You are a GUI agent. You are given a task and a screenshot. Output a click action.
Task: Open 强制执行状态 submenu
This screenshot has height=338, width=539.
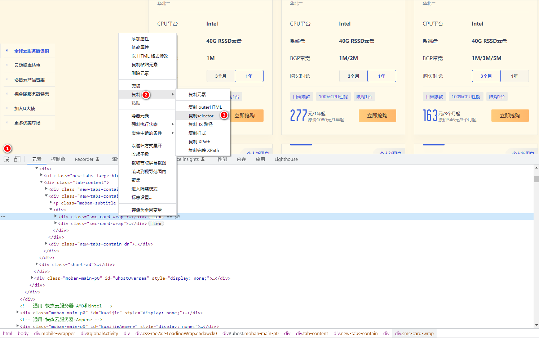147,125
